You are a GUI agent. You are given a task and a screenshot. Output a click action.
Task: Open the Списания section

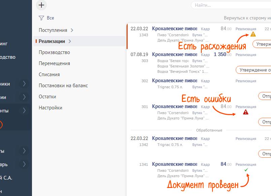tap(49, 75)
